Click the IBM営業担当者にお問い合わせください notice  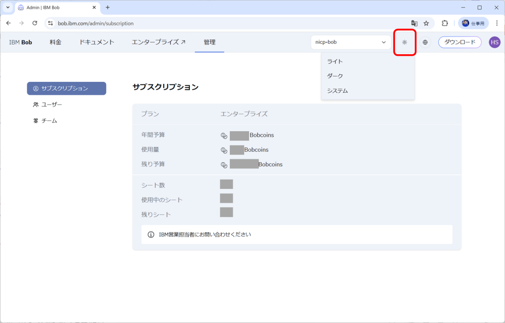pos(296,234)
